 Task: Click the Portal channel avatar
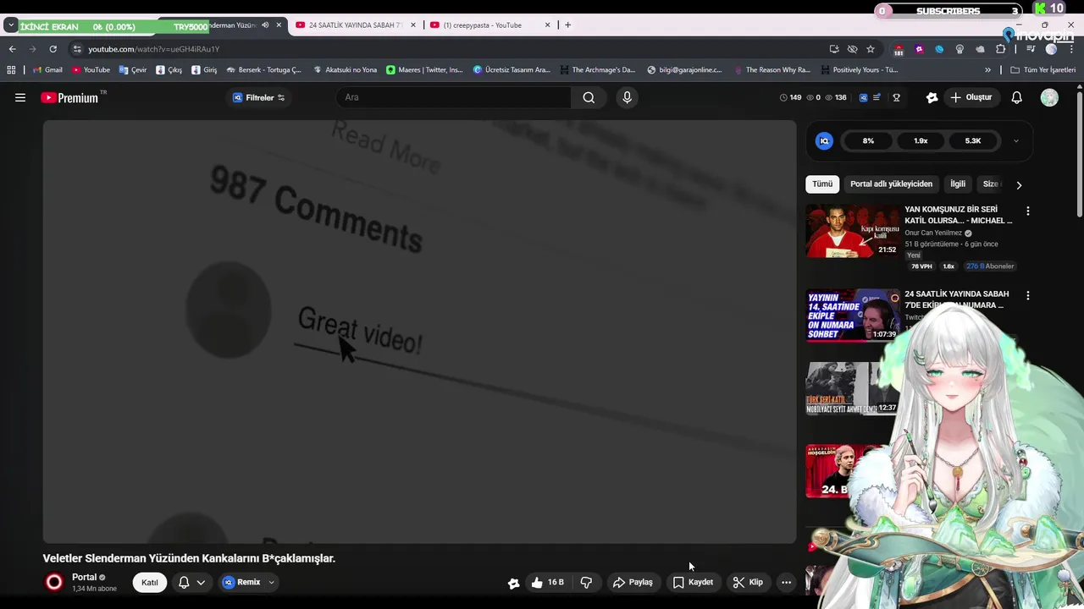tap(54, 582)
